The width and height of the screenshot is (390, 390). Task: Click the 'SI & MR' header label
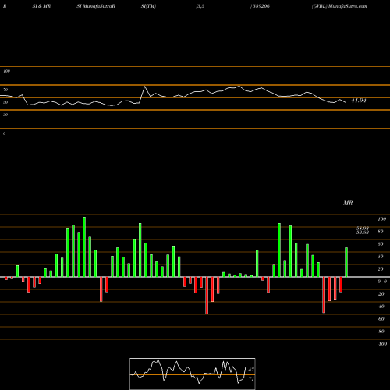(x=41, y=6)
